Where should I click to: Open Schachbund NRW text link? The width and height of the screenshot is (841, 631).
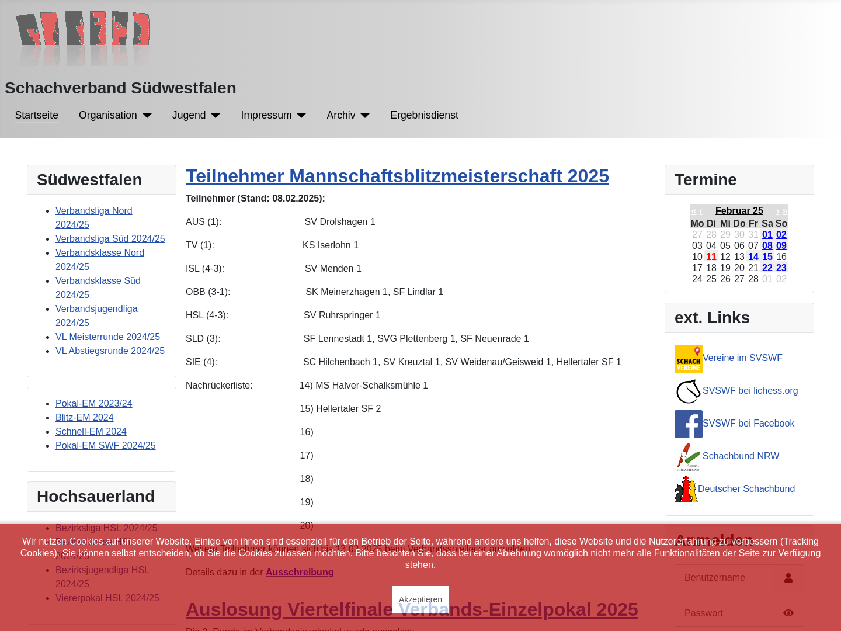point(741,456)
